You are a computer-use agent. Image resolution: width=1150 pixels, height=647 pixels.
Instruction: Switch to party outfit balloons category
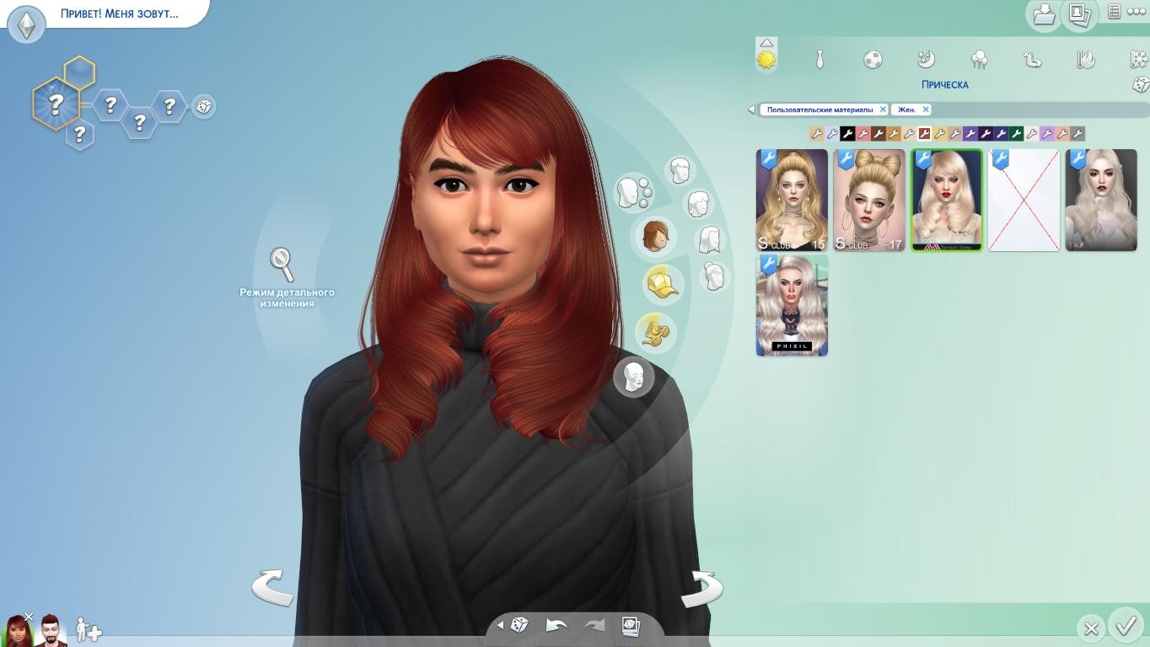point(979,60)
